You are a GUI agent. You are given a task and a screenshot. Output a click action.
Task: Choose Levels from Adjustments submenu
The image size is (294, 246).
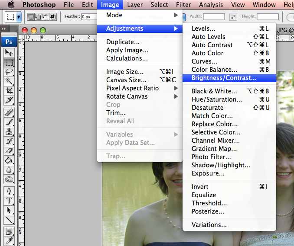tap(229, 29)
